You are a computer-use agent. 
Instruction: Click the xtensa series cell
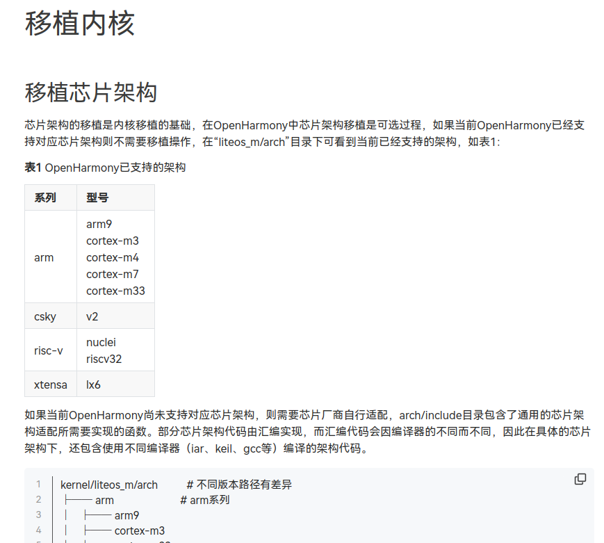51,384
